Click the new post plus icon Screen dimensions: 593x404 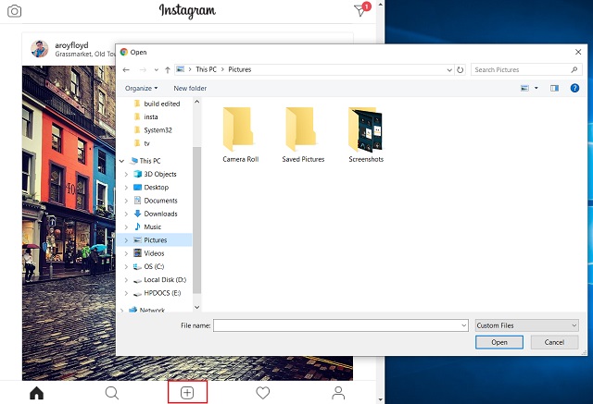tap(187, 393)
